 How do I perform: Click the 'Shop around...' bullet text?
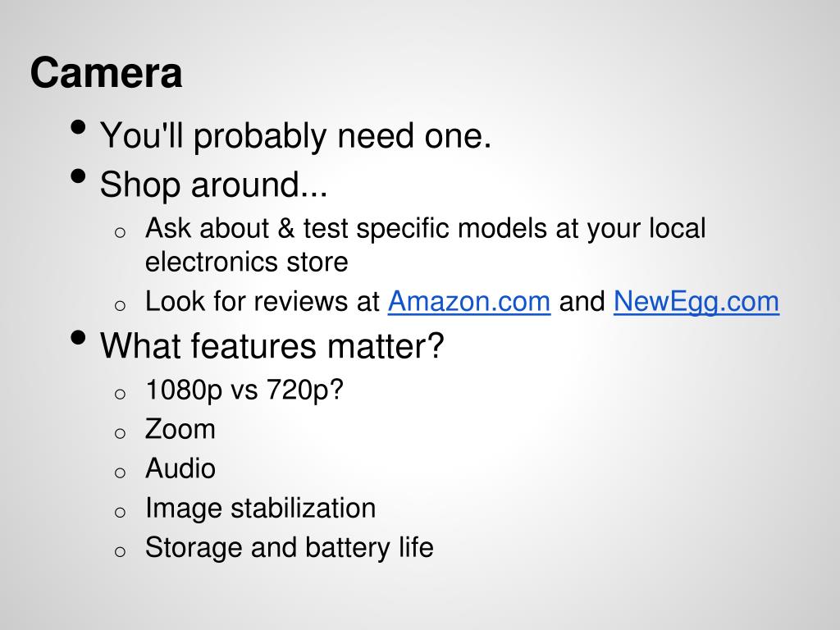coord(213,185)
